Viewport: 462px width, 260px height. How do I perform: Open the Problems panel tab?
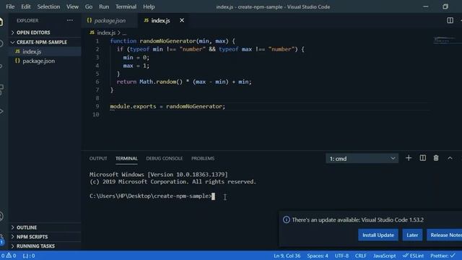(203, 159)
